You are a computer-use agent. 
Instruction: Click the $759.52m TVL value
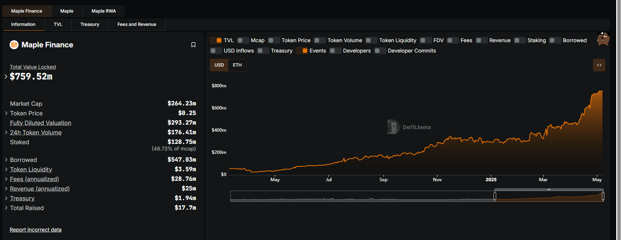click(31, 77)
